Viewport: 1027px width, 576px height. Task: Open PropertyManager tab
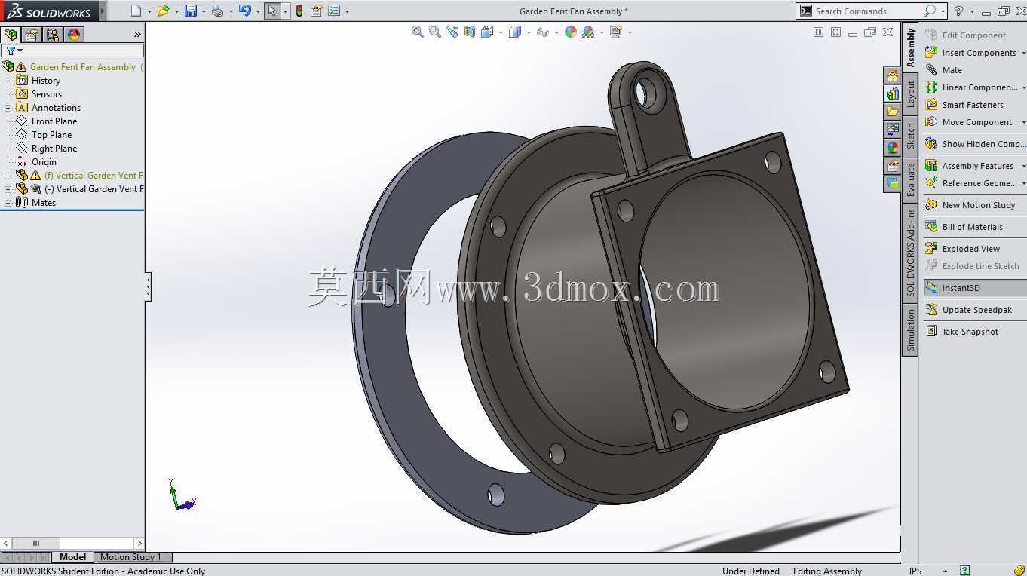[32, 34]
